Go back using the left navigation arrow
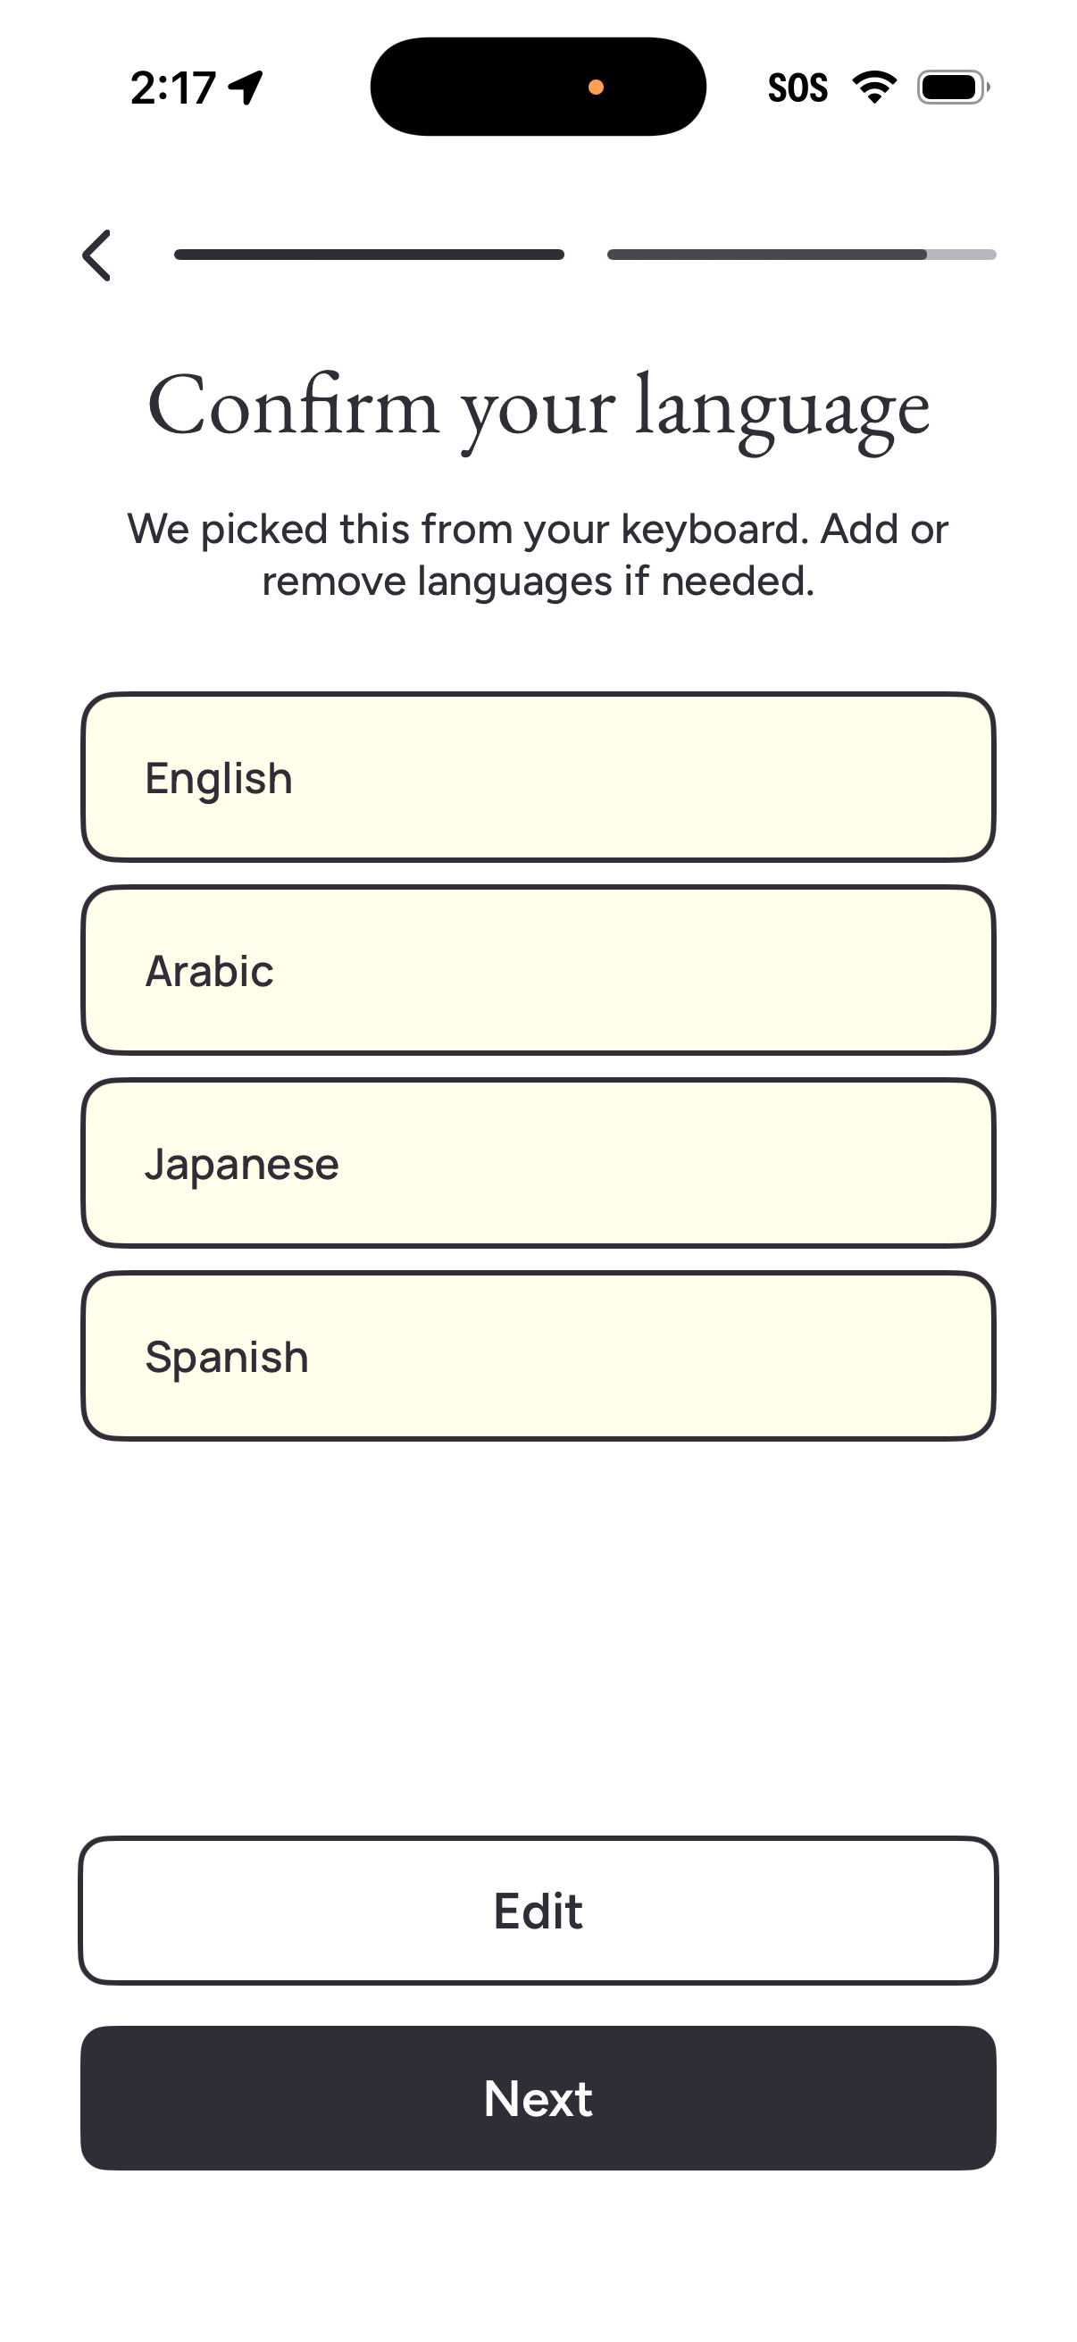The height and width of the screenshot is (2342, 1077). click(x=98, y=255)
